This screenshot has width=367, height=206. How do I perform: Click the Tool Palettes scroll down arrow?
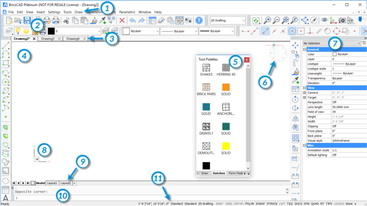[248, 168]
